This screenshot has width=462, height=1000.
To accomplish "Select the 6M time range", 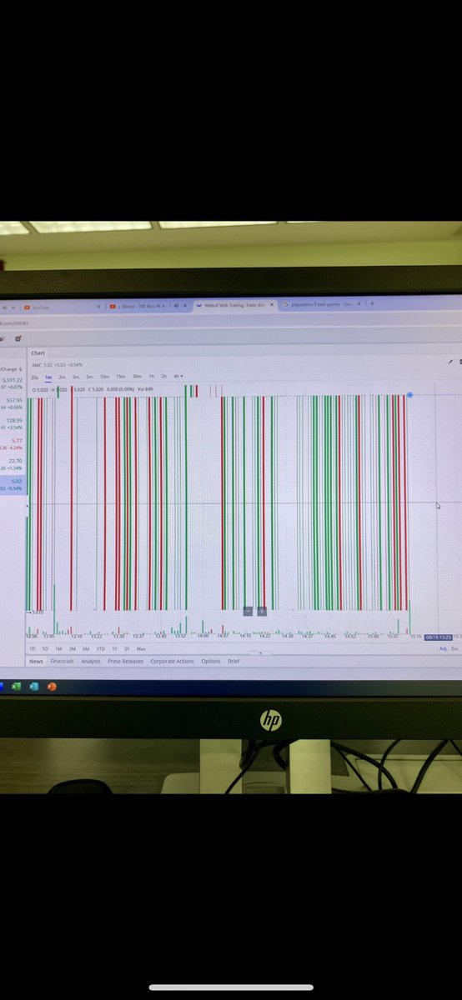I will pos(86,648).
